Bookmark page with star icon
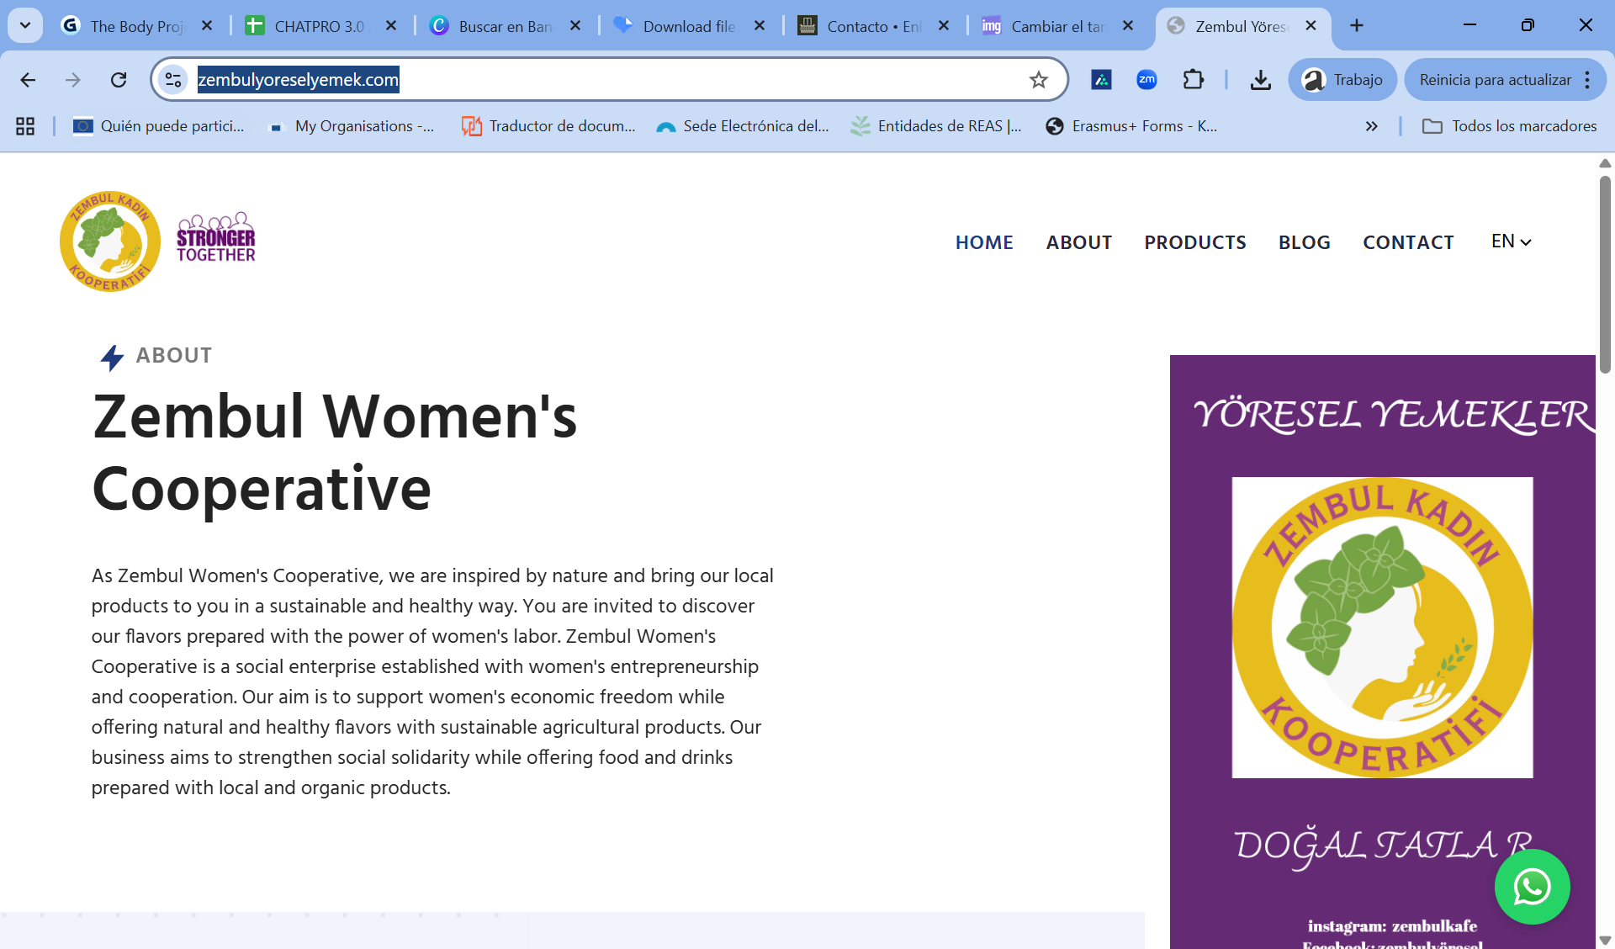Image resolution: width=1615 pixels, height=949 pixels. click(x=1038, y=80)
